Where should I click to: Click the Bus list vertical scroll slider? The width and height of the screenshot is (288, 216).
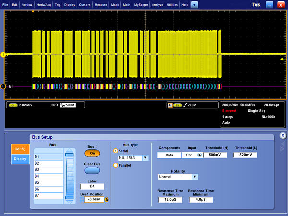coord(70,176)
